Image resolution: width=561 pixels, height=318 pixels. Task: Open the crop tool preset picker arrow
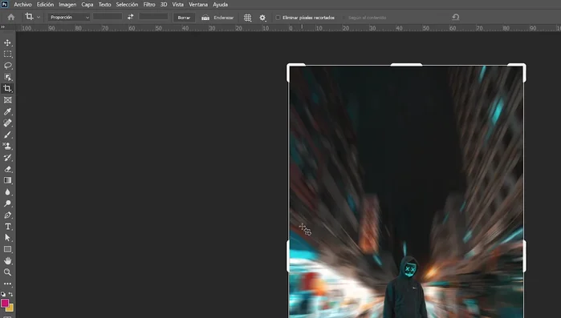[x=39, y=17]
